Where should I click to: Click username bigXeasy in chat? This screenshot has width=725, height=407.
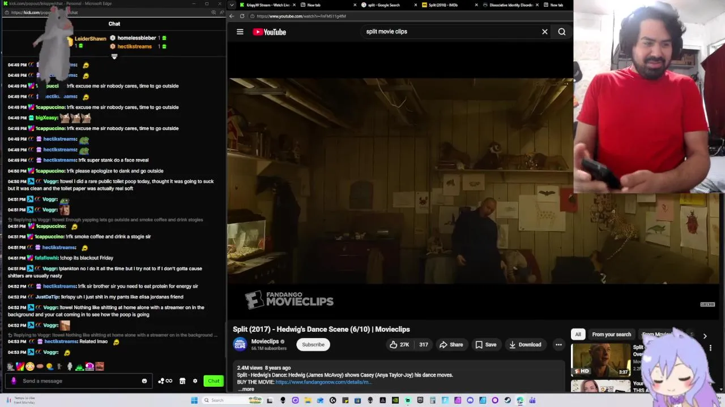pyautogui.click(x=46, y=118)
